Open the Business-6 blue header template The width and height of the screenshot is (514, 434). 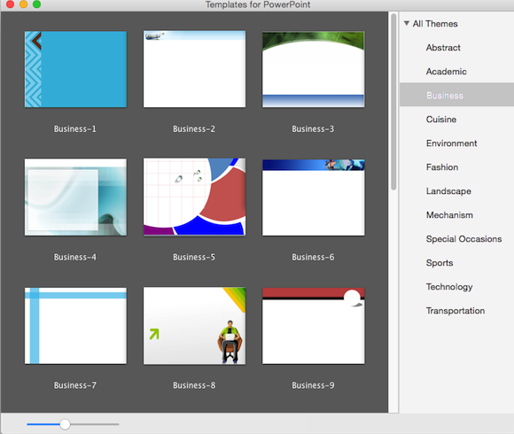[x=314, y=198]
